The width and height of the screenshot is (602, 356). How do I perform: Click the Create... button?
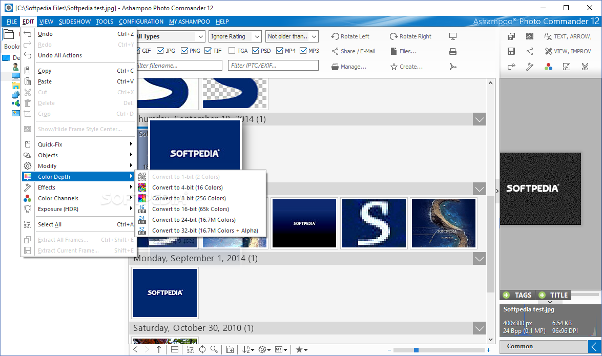(407, 67)
